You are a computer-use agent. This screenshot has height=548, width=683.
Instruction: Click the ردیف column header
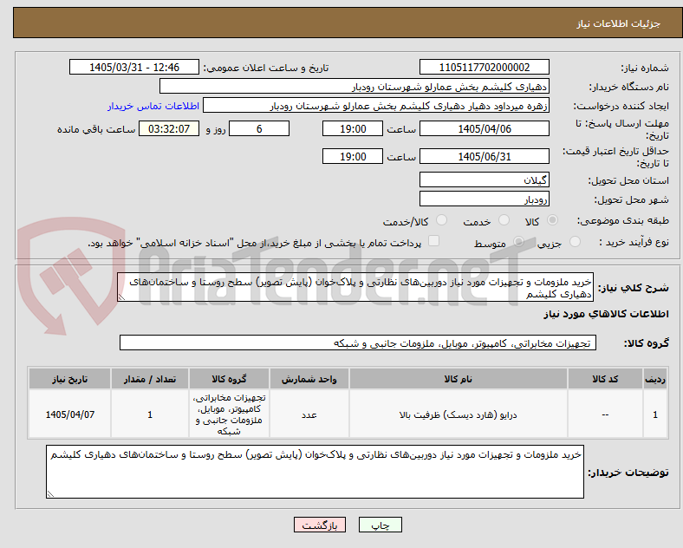tap(655, 379)
